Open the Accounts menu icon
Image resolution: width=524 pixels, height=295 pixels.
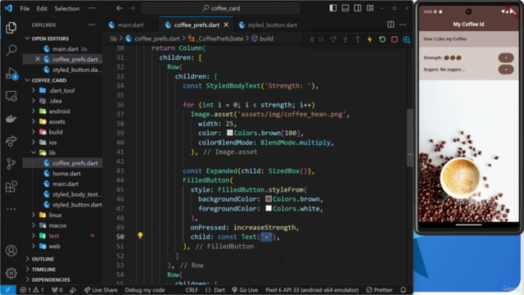pos(11,251)
